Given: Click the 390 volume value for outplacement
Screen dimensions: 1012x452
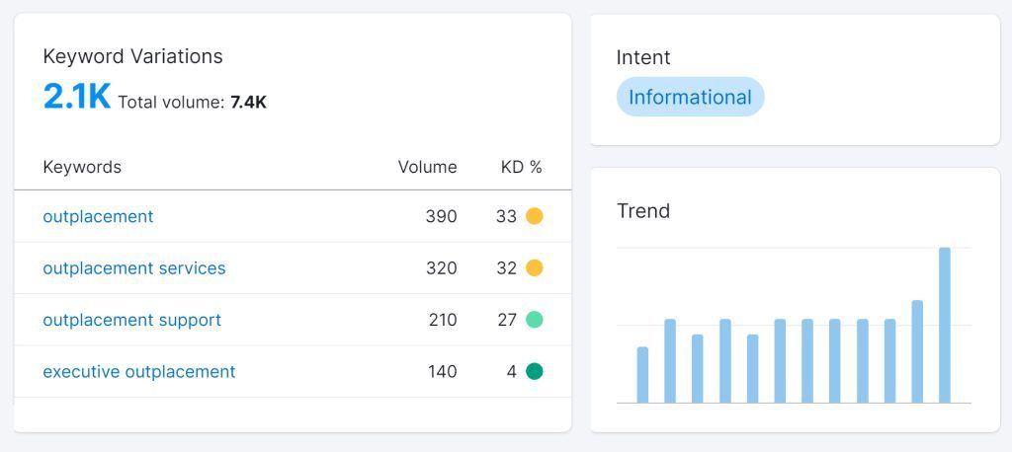Looking at the screenshot, I should coord(443,216).
